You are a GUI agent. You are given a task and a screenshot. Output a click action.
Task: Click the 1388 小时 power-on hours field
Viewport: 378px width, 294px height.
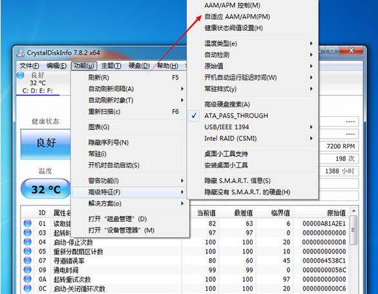339,171
